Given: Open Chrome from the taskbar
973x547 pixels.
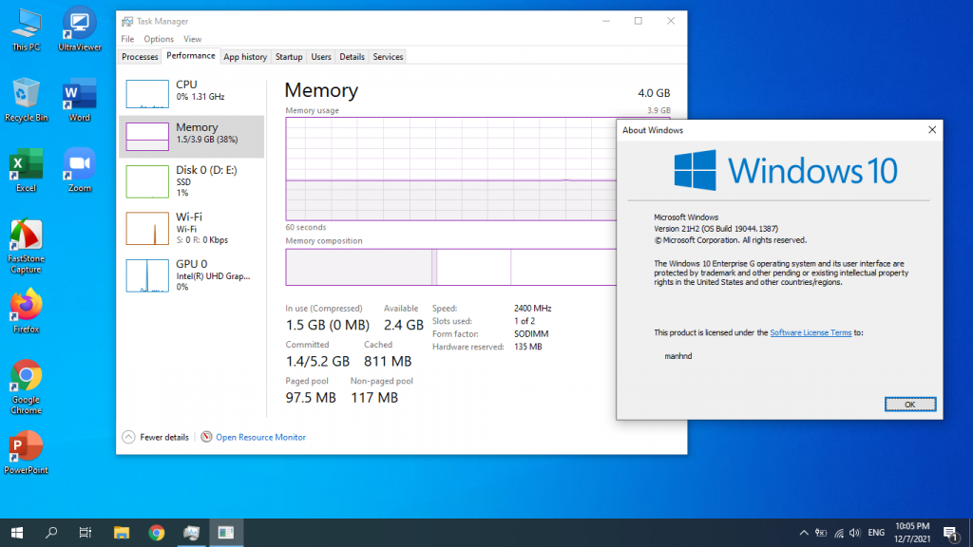Looking at the screenshot, I should (157, 533).
